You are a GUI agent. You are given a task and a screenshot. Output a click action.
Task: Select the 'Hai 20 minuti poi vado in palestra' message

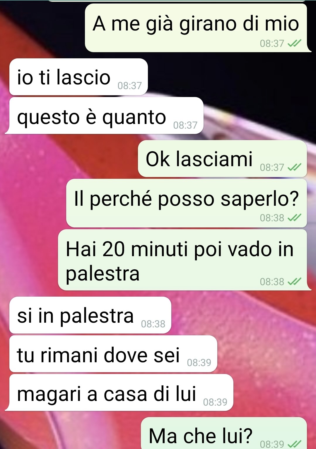(x=182, y=260)
